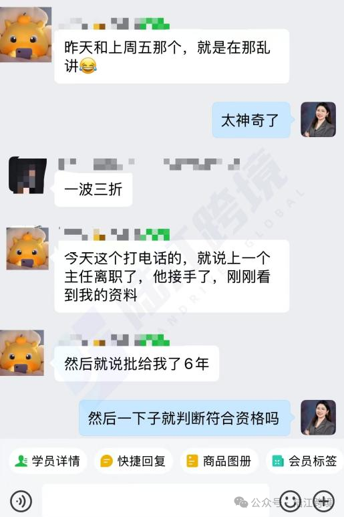Select the message 然后就说批给我了6年
This screenshot has width=344, height=517.
(x=137, y=364)
